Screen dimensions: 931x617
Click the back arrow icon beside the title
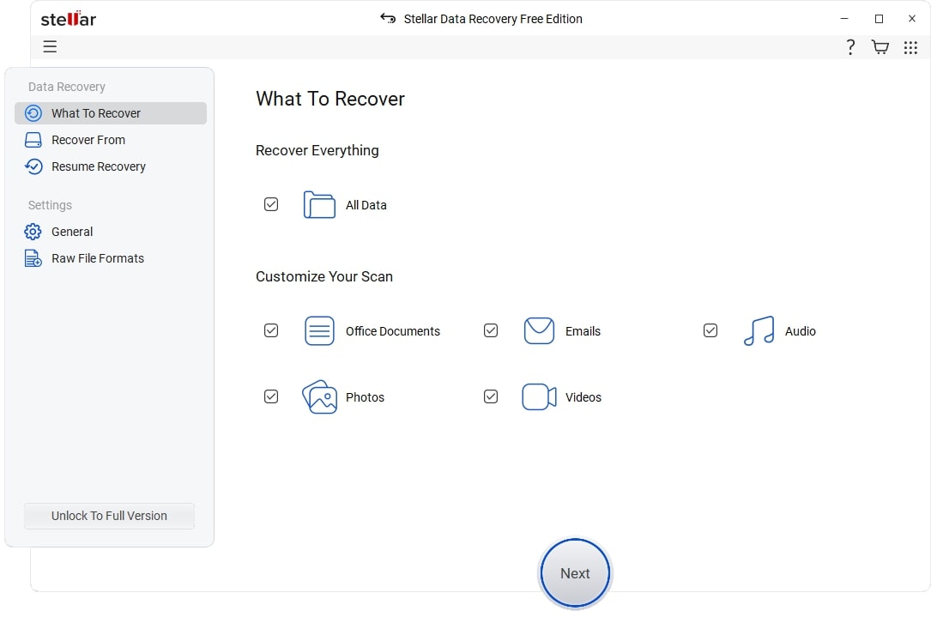tap(388, 18)
